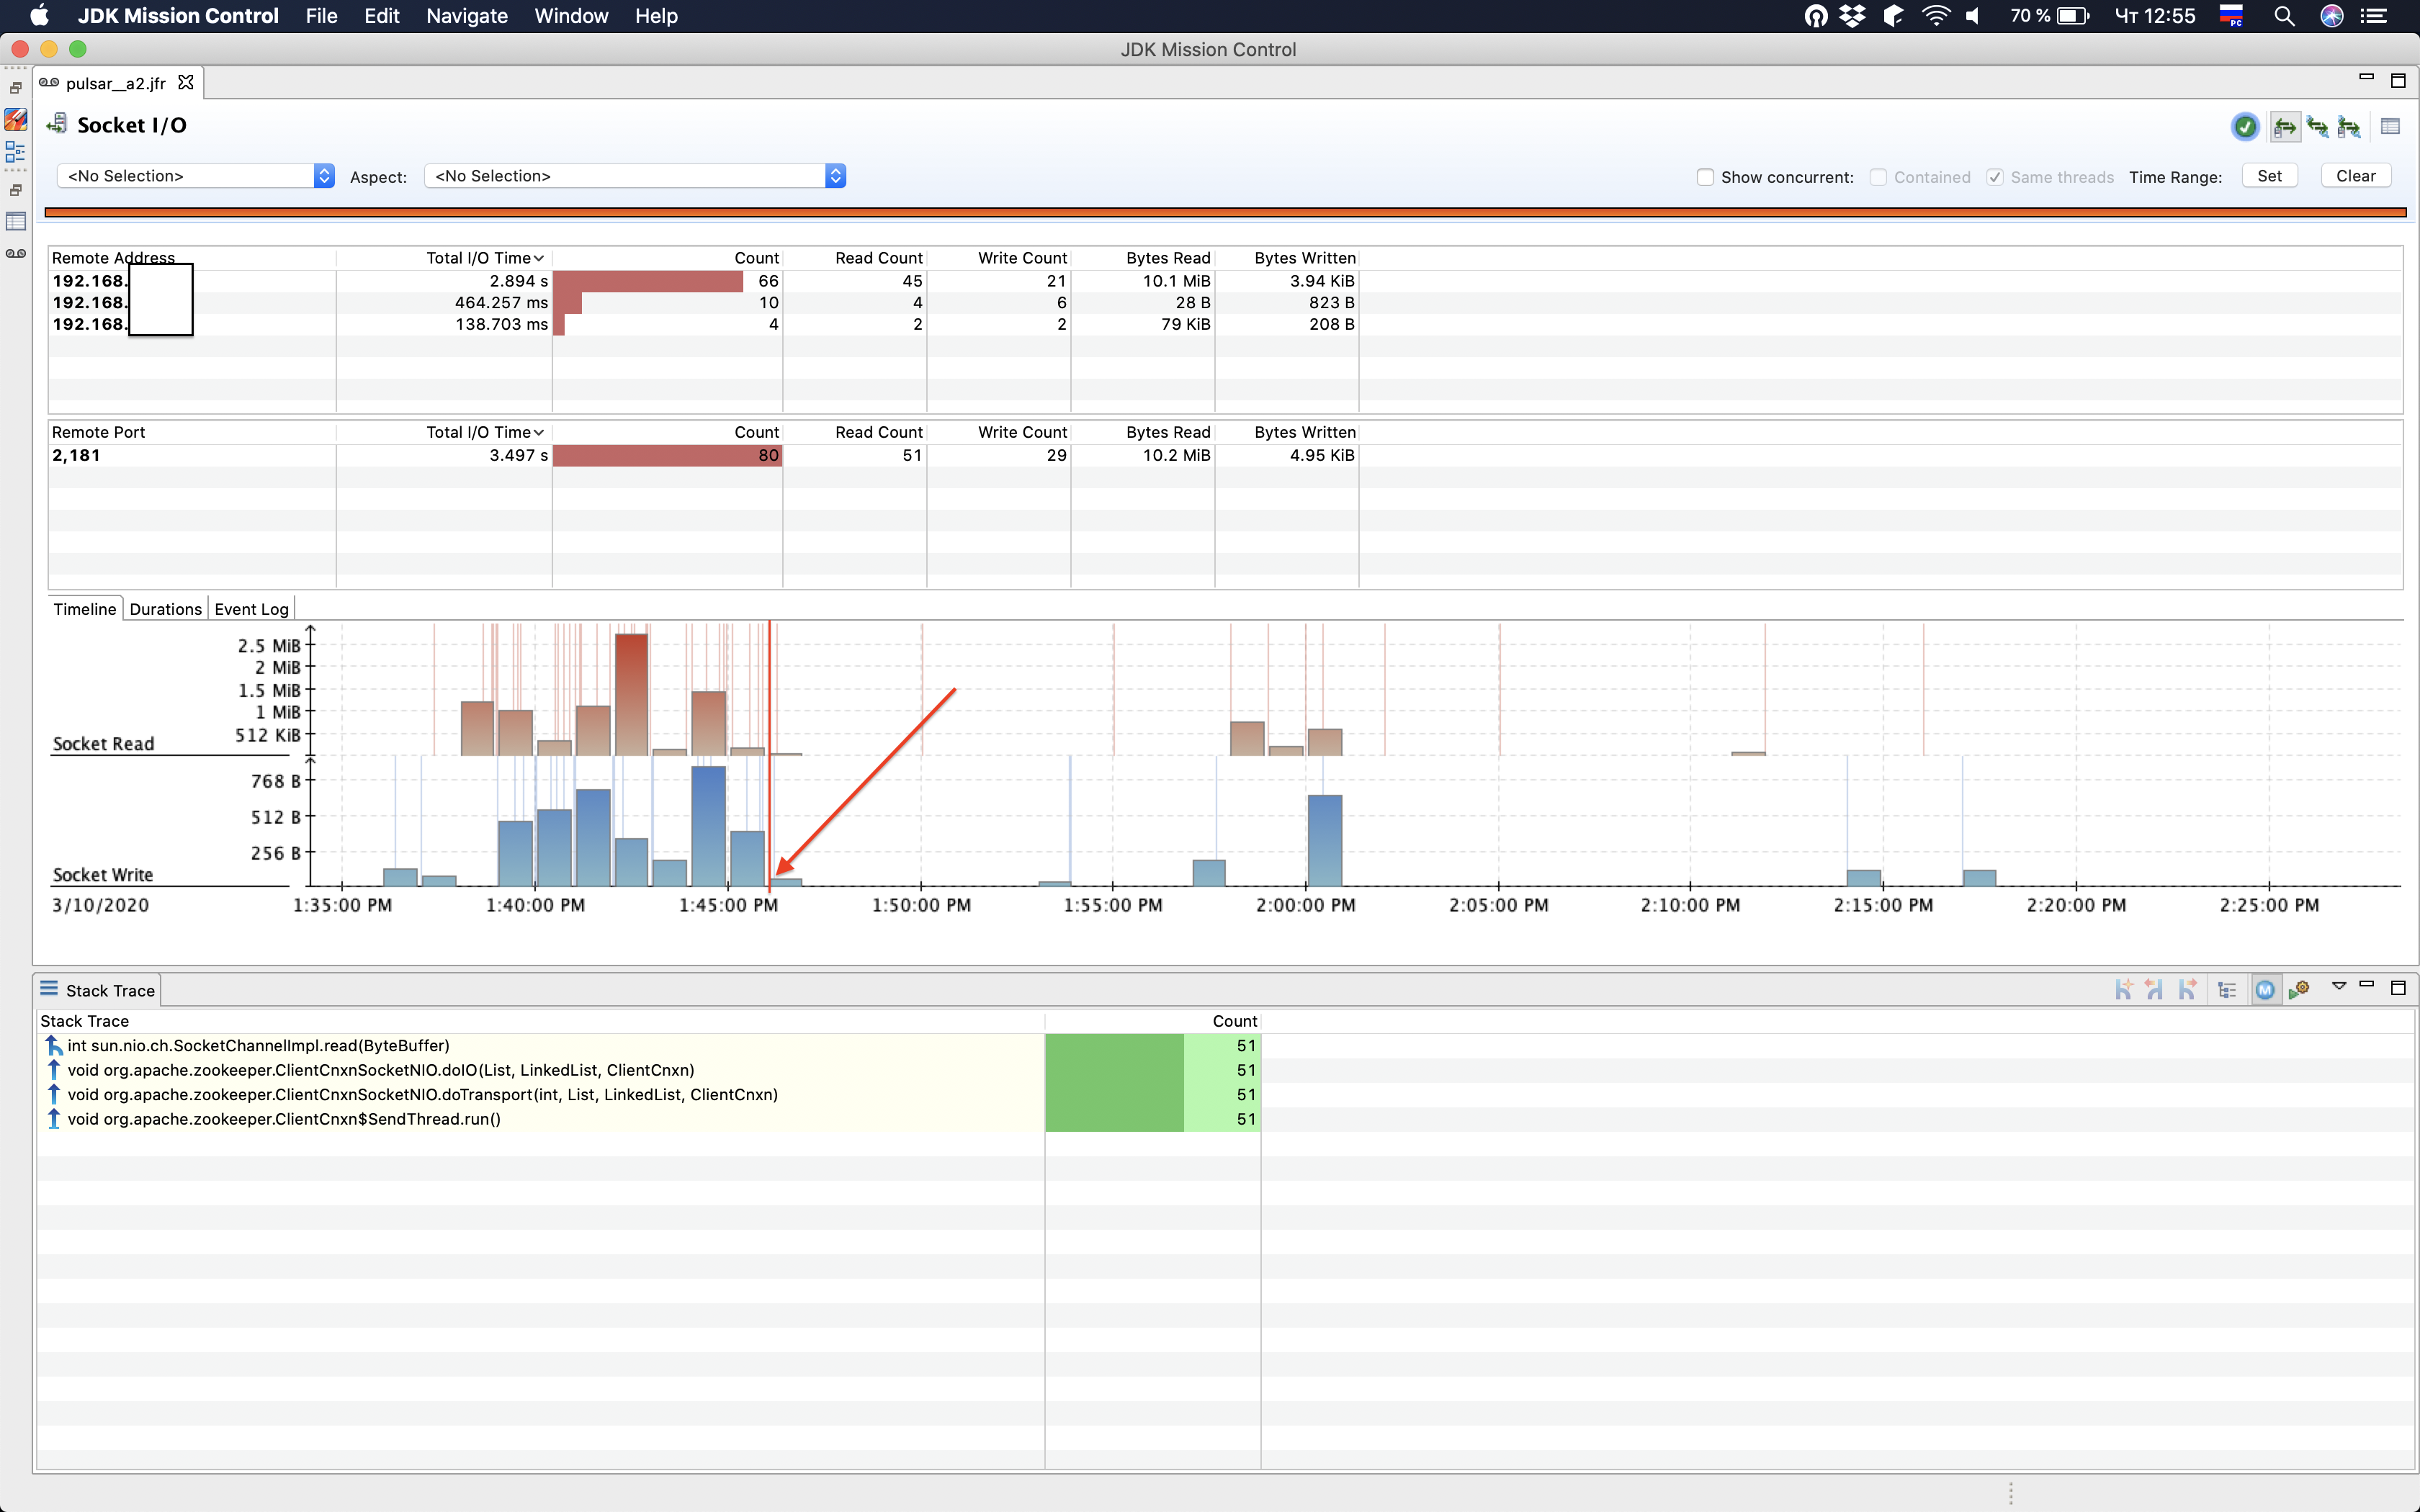Click the next frame group icon with right arrow
Image resolution: width=2420 pixels, height=1512 pixels.
tap(2189, 990)
